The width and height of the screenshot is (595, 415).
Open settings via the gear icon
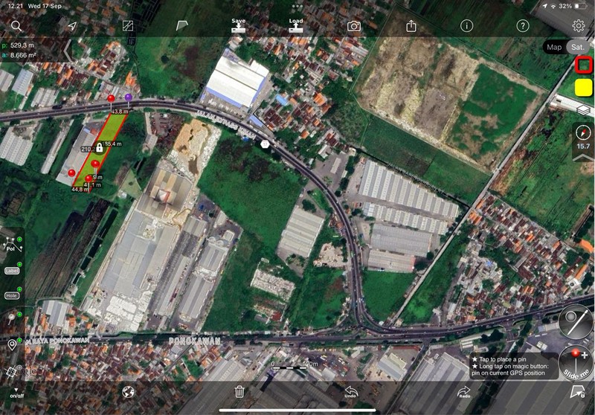click(x=579, y=26)
